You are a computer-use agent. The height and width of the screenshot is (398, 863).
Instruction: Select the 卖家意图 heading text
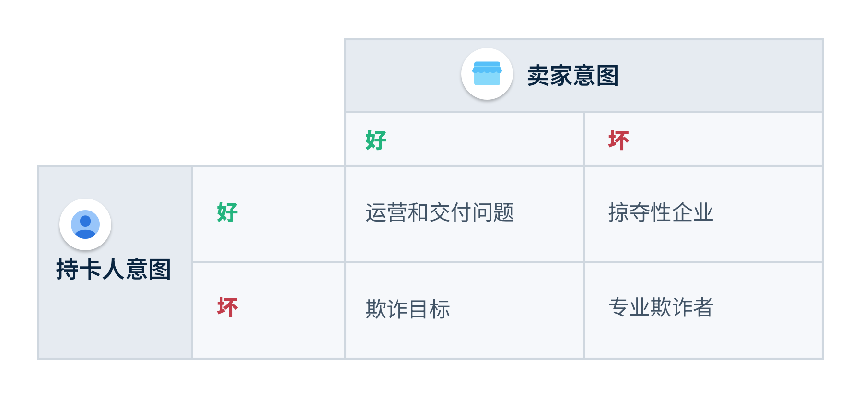pos(573,76)
